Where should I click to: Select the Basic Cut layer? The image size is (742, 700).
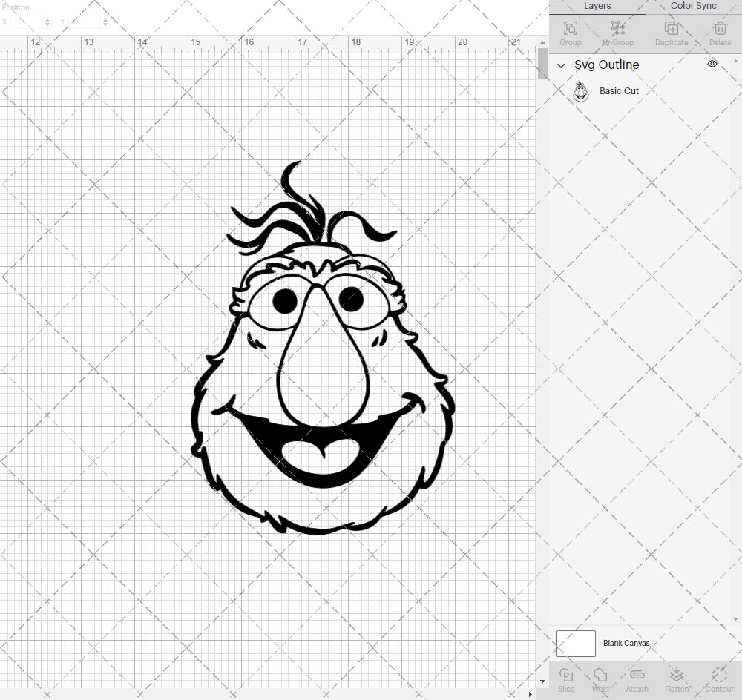point(619,90)
